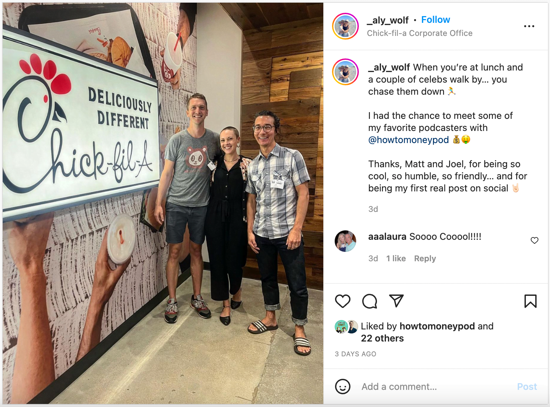Screen dimensions: 550x407
Task: Open the liker avatars beside Liked by
Action: [x=346, y=326]
